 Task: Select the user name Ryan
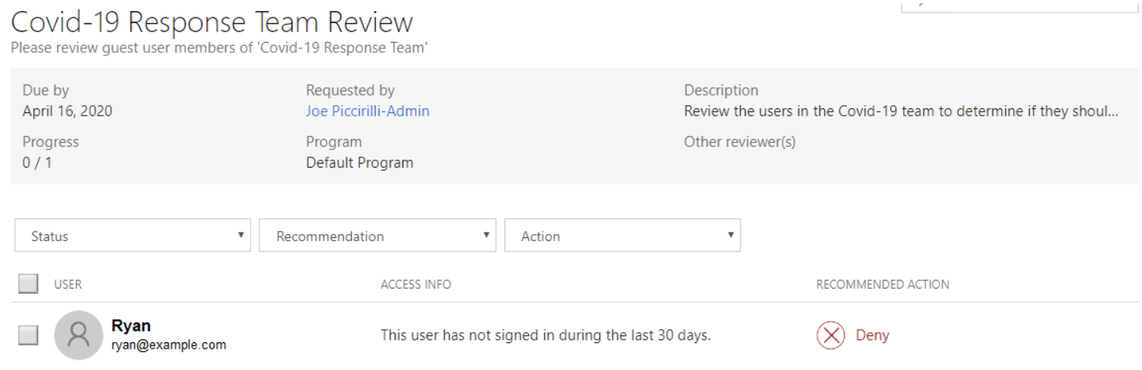click(131, 327)
